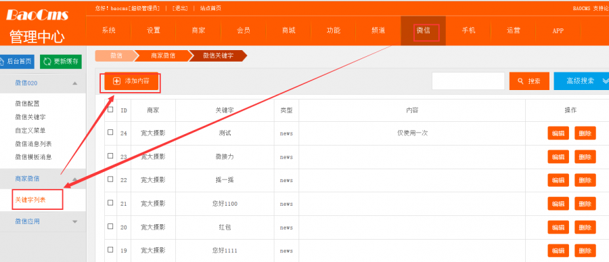The image size is (609, 262).
Task: Click the home icon on 后台首页 button
Action: click(2, 62)
